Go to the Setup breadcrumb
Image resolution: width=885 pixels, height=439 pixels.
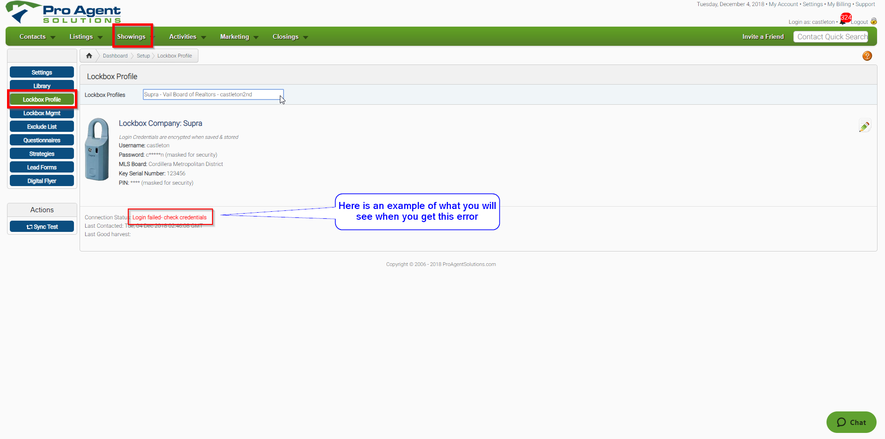click(143, 56)
